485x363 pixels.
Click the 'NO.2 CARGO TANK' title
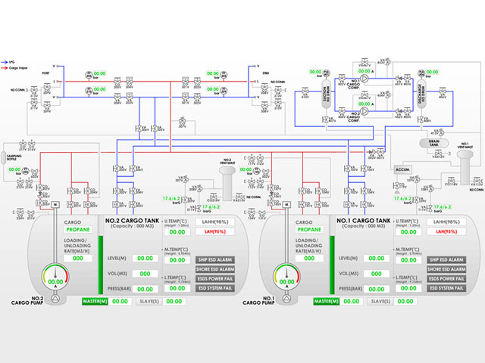click(x=132, y=221)
